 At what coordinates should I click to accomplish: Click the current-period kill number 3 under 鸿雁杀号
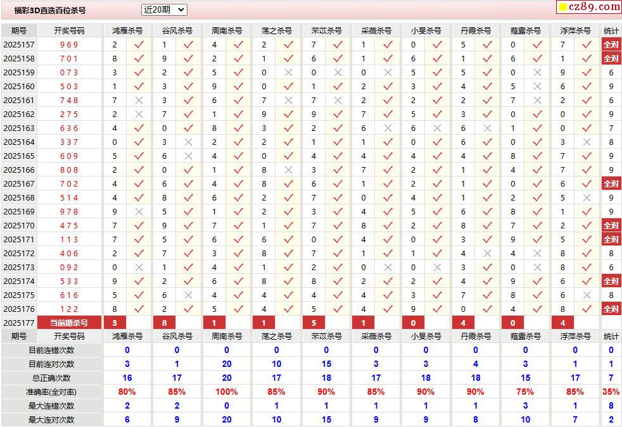pyautogui.click(x=115, y=323)
